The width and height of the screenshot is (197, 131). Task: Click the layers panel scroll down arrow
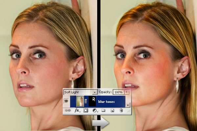point(128,105)
